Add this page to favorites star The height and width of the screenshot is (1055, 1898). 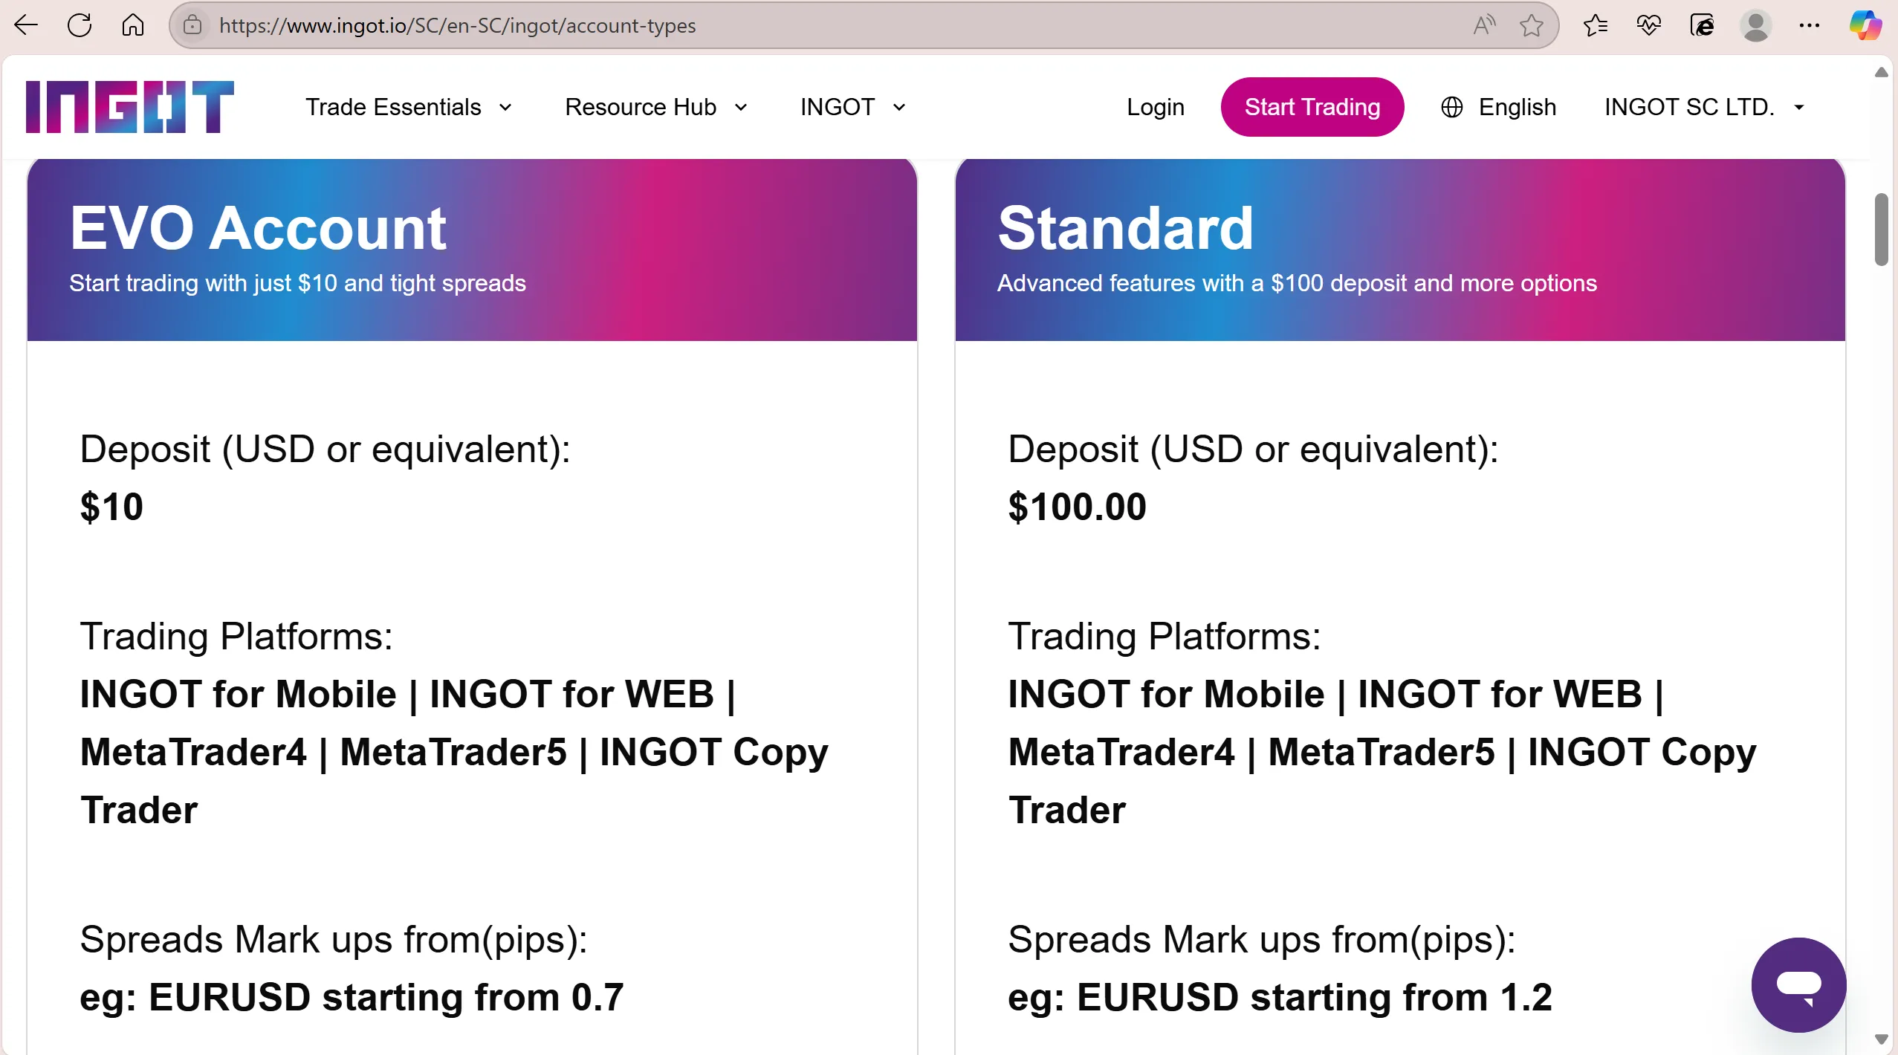1531,25
